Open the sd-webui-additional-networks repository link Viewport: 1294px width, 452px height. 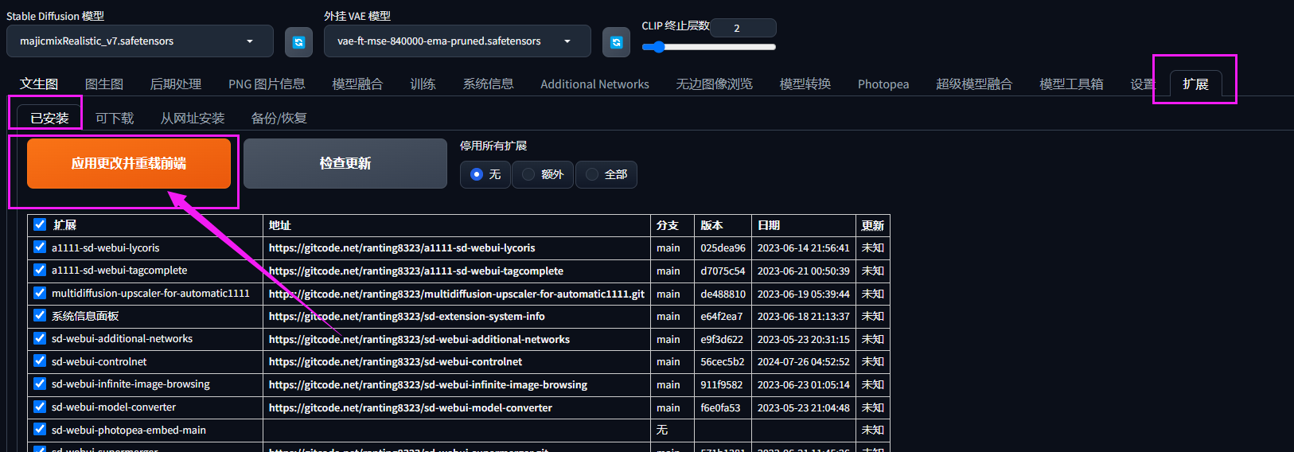pos(419,339)
